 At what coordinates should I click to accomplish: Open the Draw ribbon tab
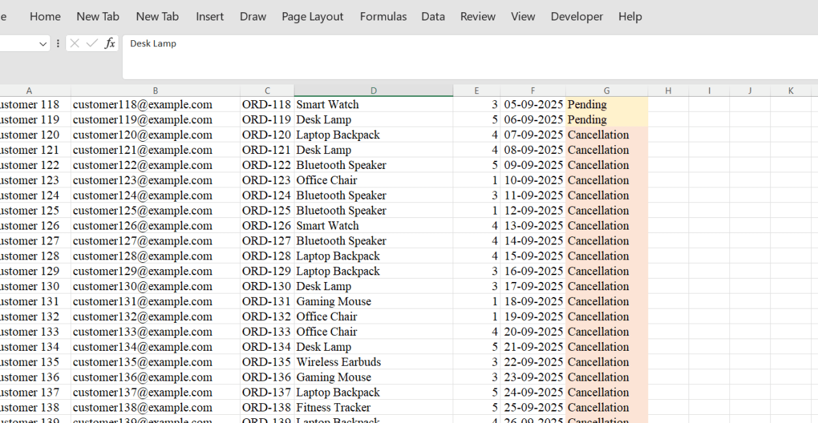point(253,16)
